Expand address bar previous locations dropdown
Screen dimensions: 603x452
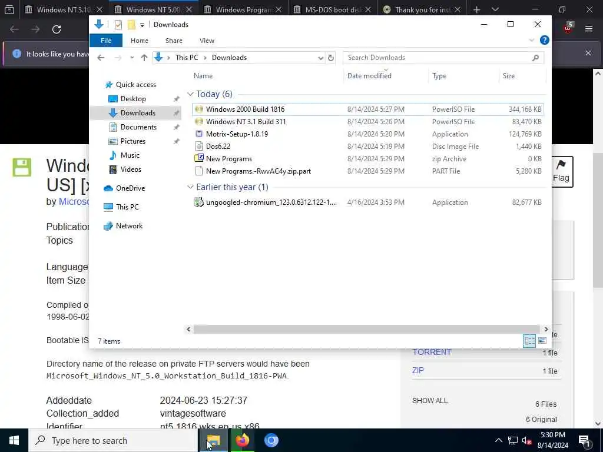point(320,58)
